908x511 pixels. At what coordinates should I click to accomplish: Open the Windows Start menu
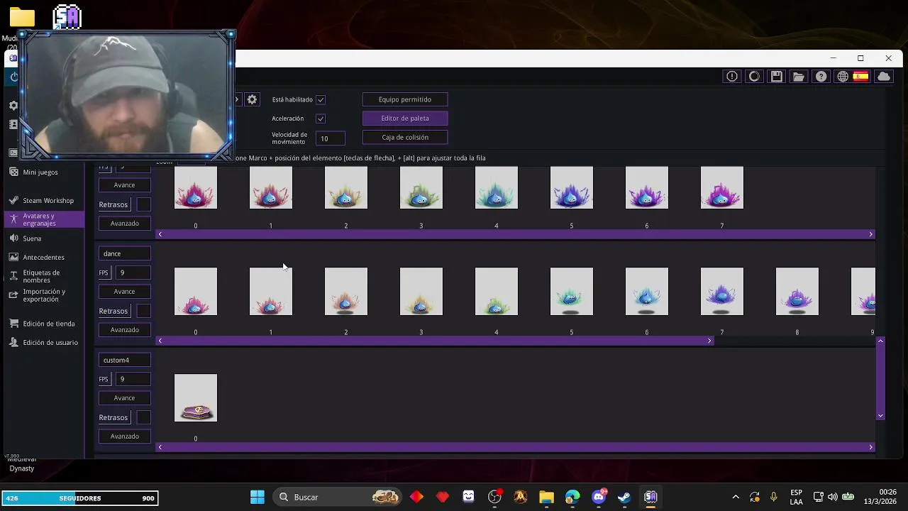click(x=258, y=497)
